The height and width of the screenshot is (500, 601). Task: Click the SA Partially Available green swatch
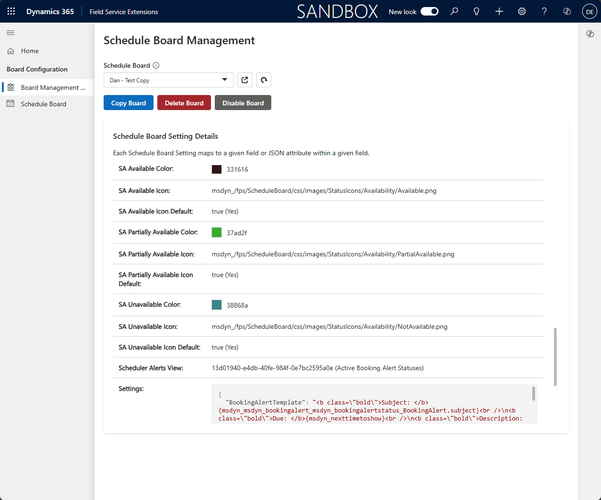(x=217, y=232)
